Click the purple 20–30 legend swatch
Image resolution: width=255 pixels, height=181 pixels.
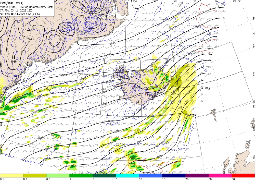[197, 175]
